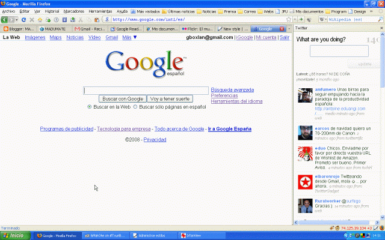The width and height of the screenshot is (385, 240).
Task: Open the Mis documentos bookmark
Action: pyautogui.click(x=307, y=11)
